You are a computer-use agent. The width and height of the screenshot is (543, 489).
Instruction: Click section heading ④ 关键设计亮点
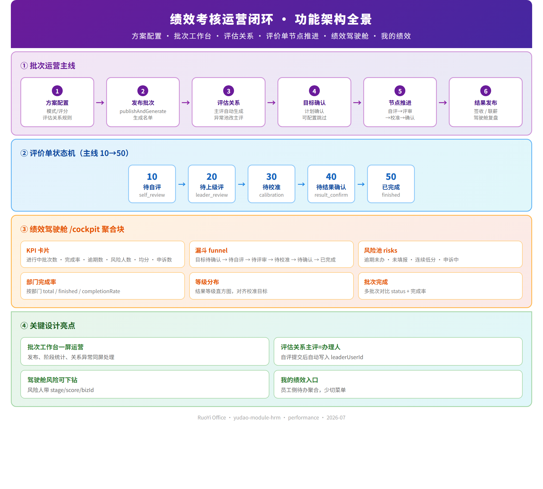[x=48, y=326]
